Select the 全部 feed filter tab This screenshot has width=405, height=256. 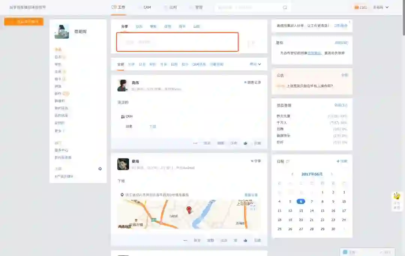(x=121, y=64)
